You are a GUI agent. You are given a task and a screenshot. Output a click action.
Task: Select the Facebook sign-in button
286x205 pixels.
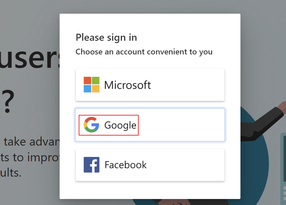click(x=150, y=165)
